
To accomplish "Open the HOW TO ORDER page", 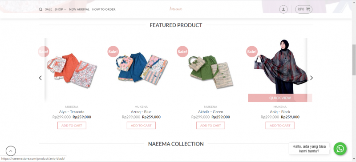I will (104, 9).
